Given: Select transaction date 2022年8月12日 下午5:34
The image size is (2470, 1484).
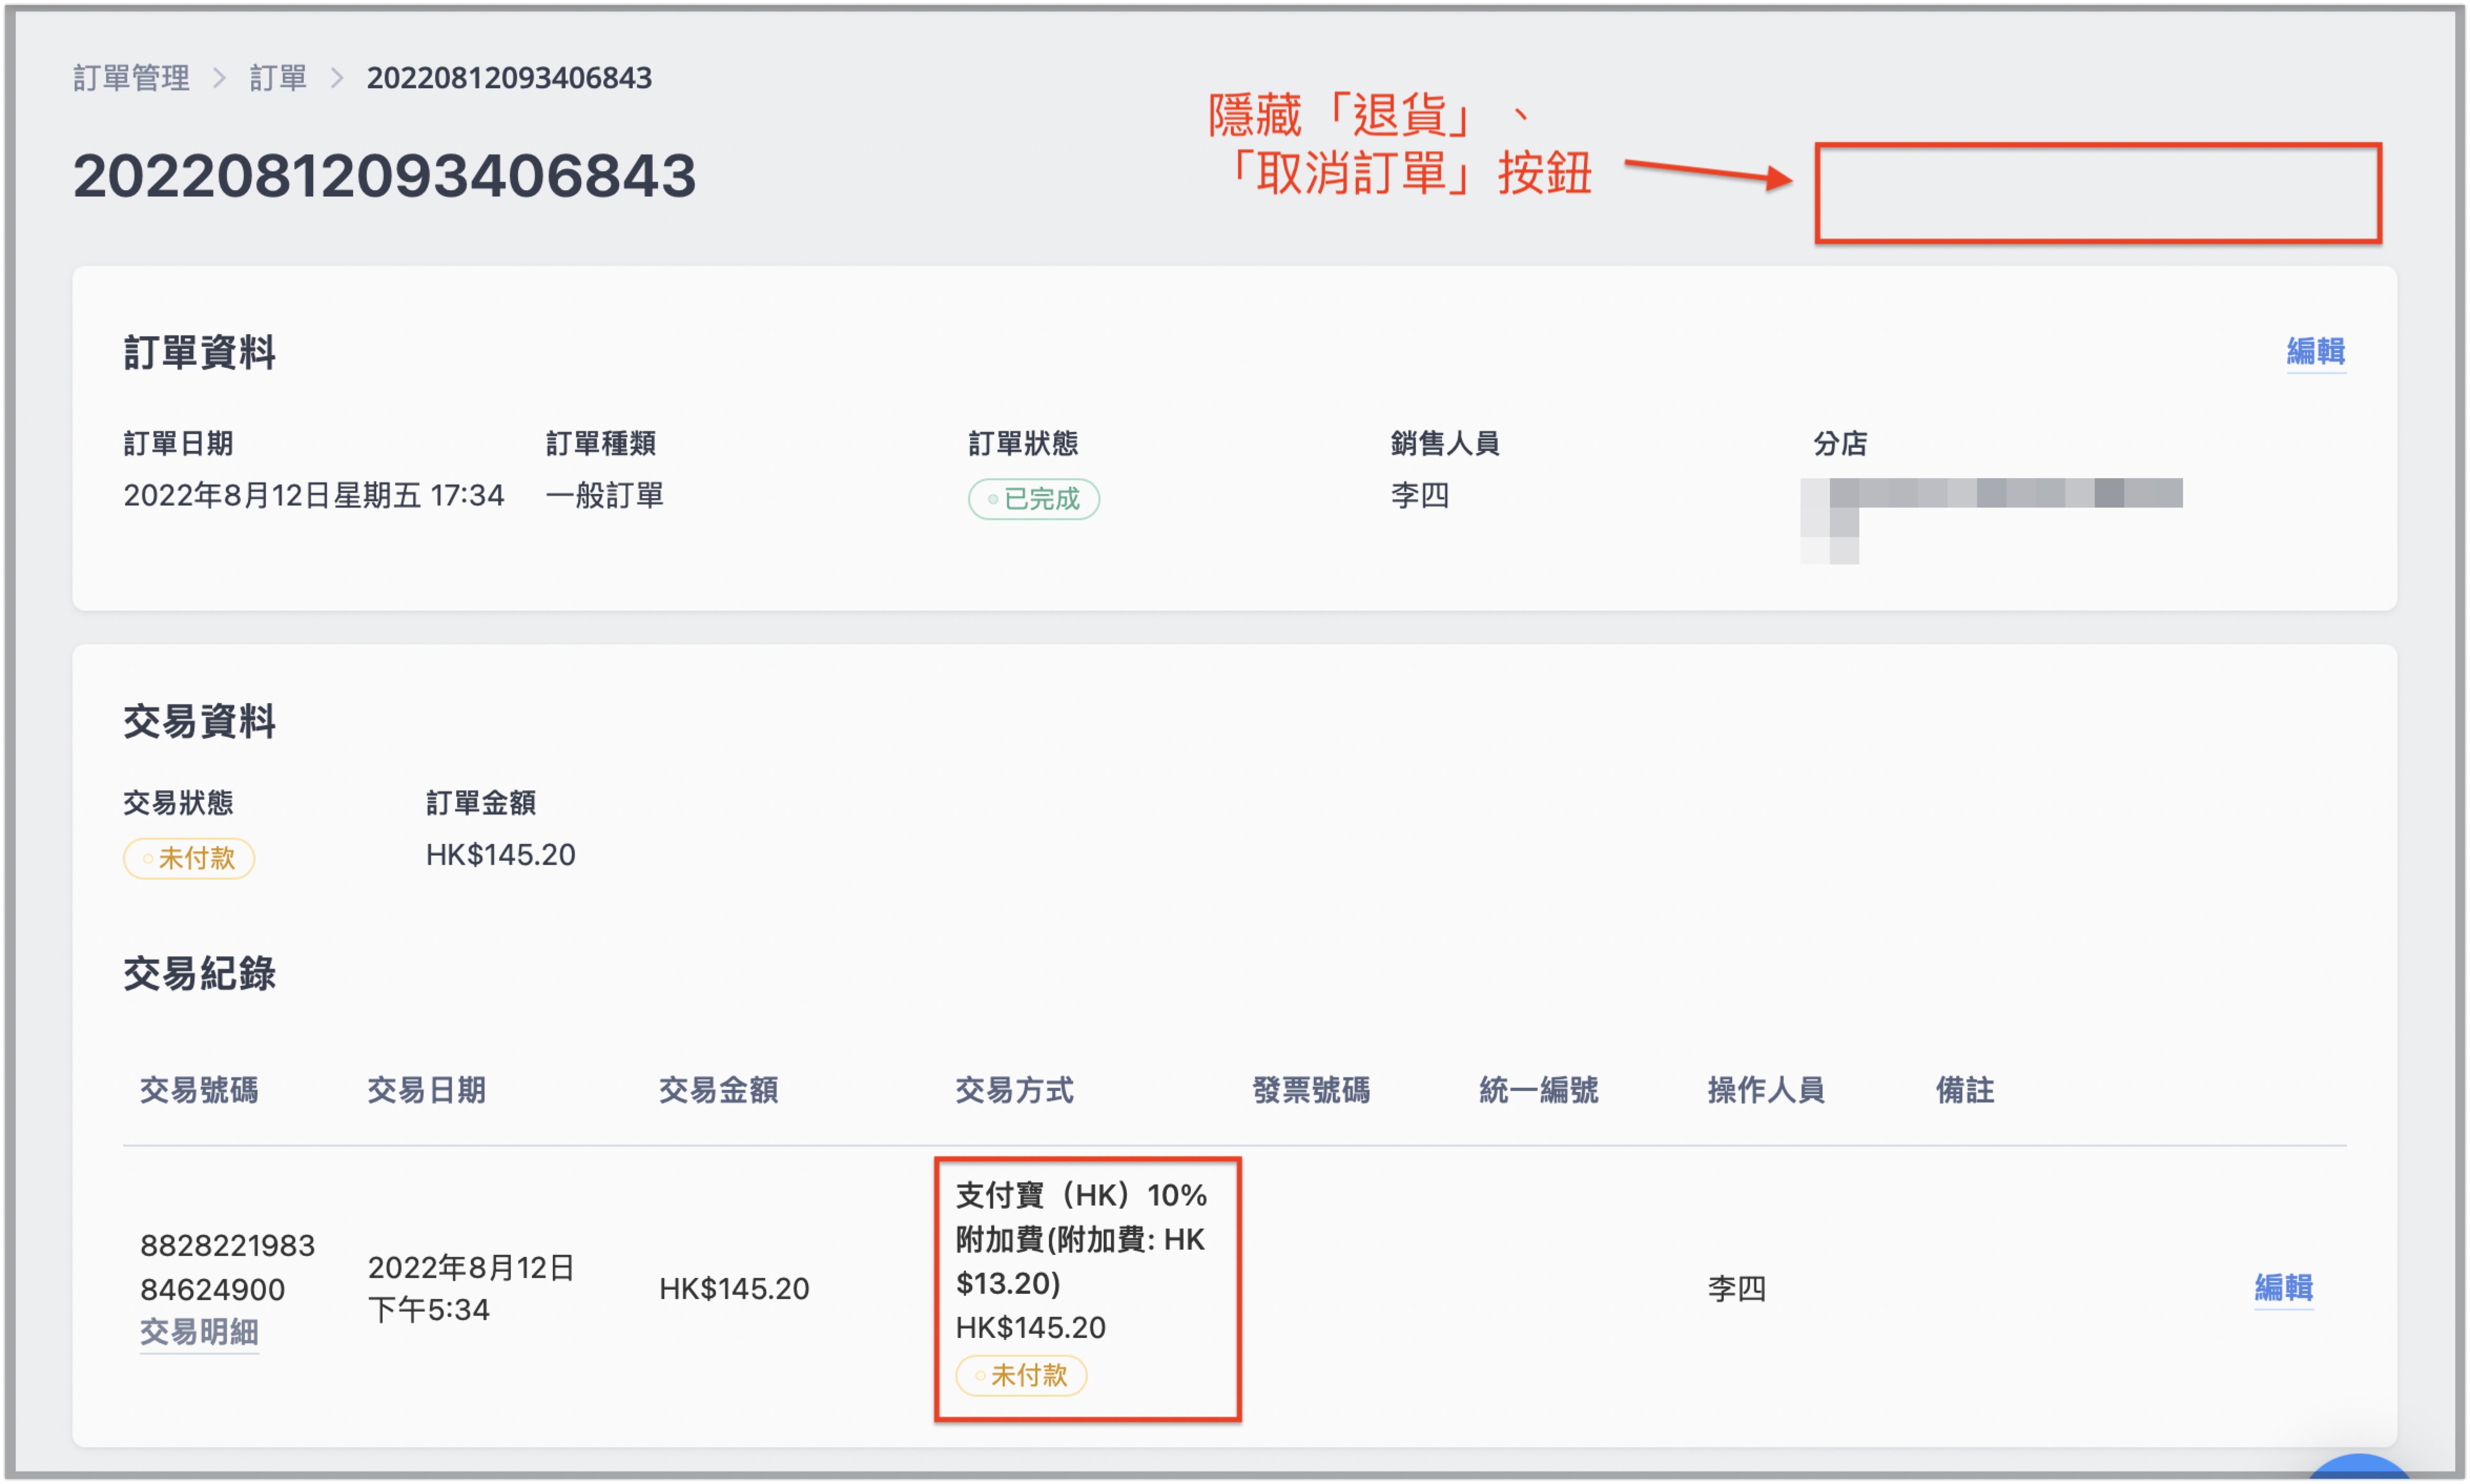Looking at the screenshot, I should click(x=470, y=1288).
